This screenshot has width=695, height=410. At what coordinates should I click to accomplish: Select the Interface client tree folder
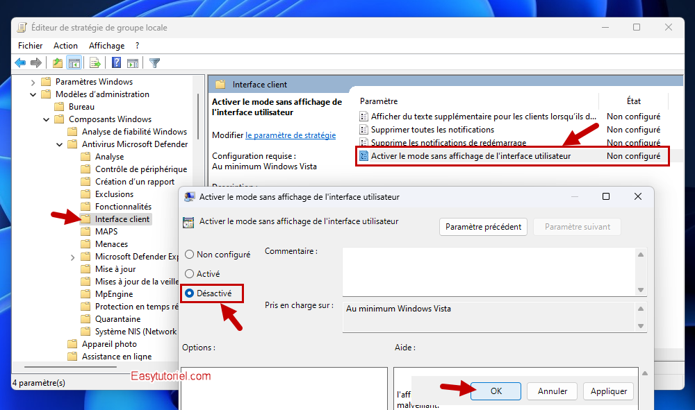122,219
